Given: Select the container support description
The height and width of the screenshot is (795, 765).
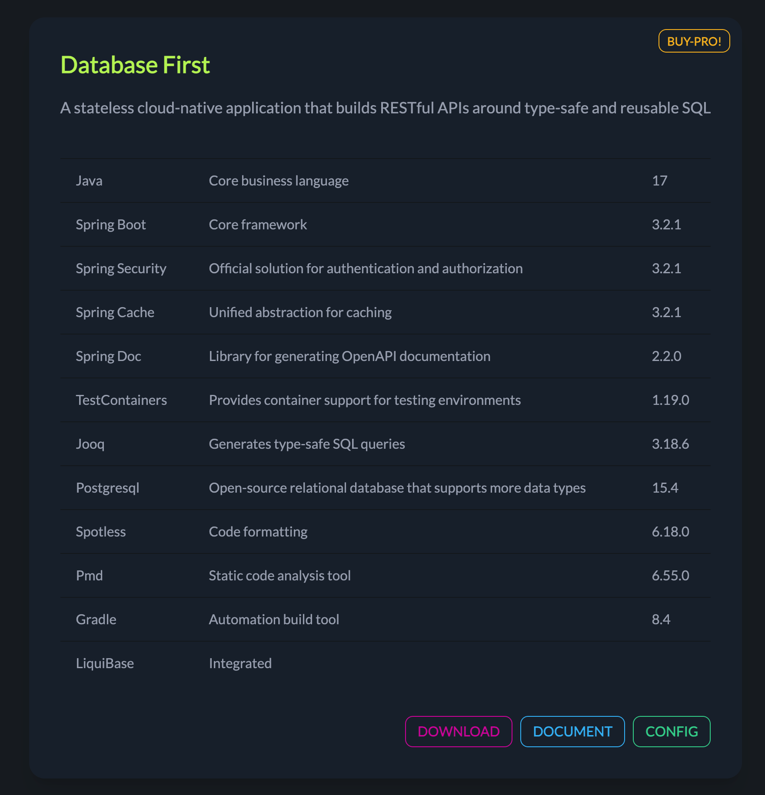Looking at the screenshot, I should coord(365,400).
